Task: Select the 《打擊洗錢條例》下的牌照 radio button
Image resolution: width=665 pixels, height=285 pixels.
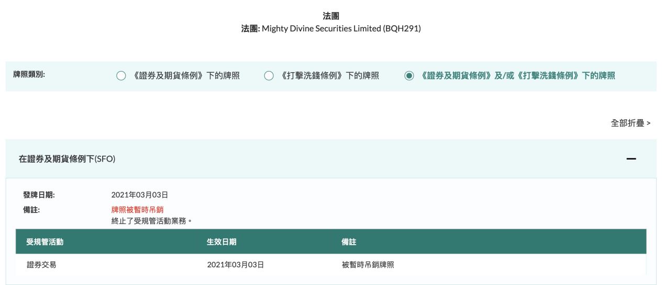Action: tap(269, 76)
